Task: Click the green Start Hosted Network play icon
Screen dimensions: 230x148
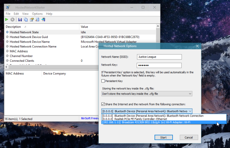Action: (7, 20)
